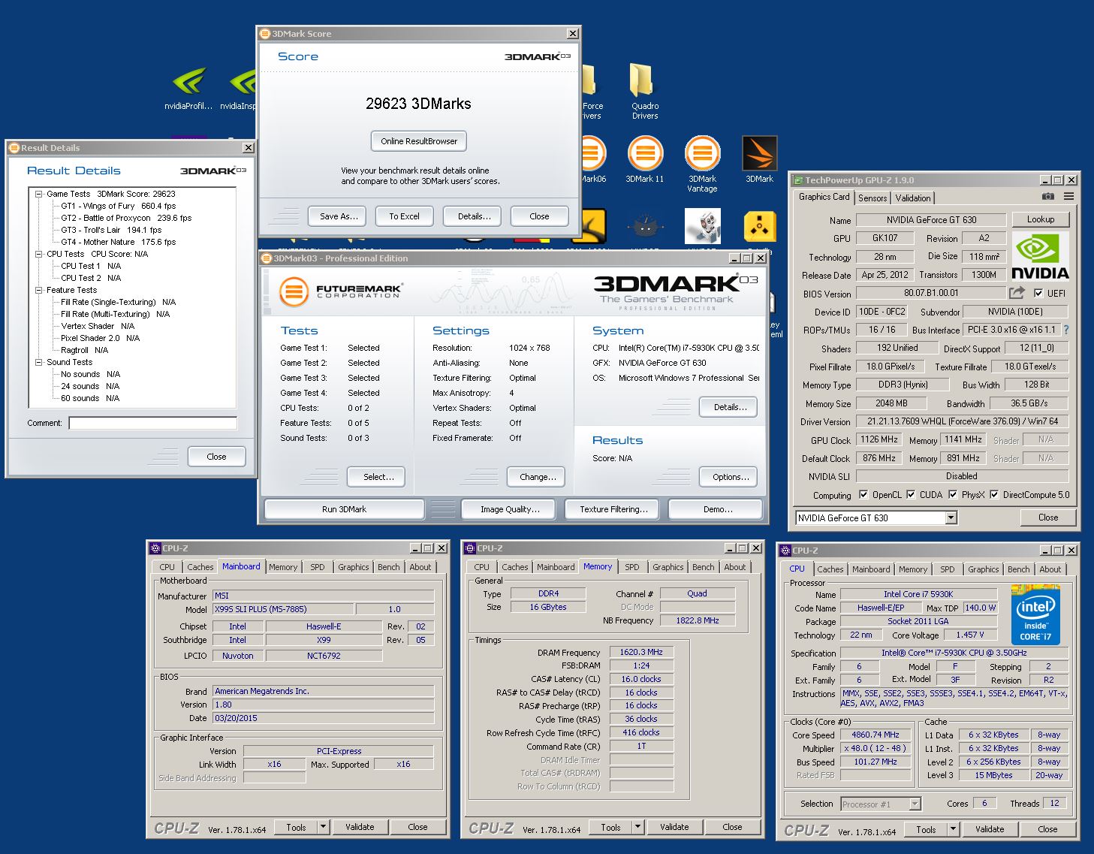Click the DRAM Frequency value 1620.3 MHz
The height and width of the screenshot is (854, 1094).
(640, 652)
